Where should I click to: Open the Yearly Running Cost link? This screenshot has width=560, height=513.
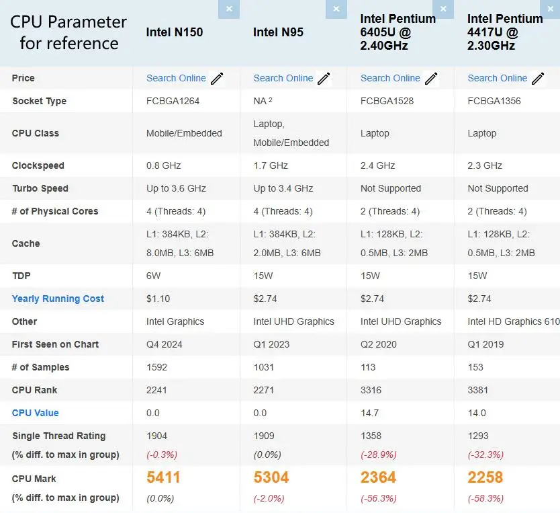coord(58,299)
